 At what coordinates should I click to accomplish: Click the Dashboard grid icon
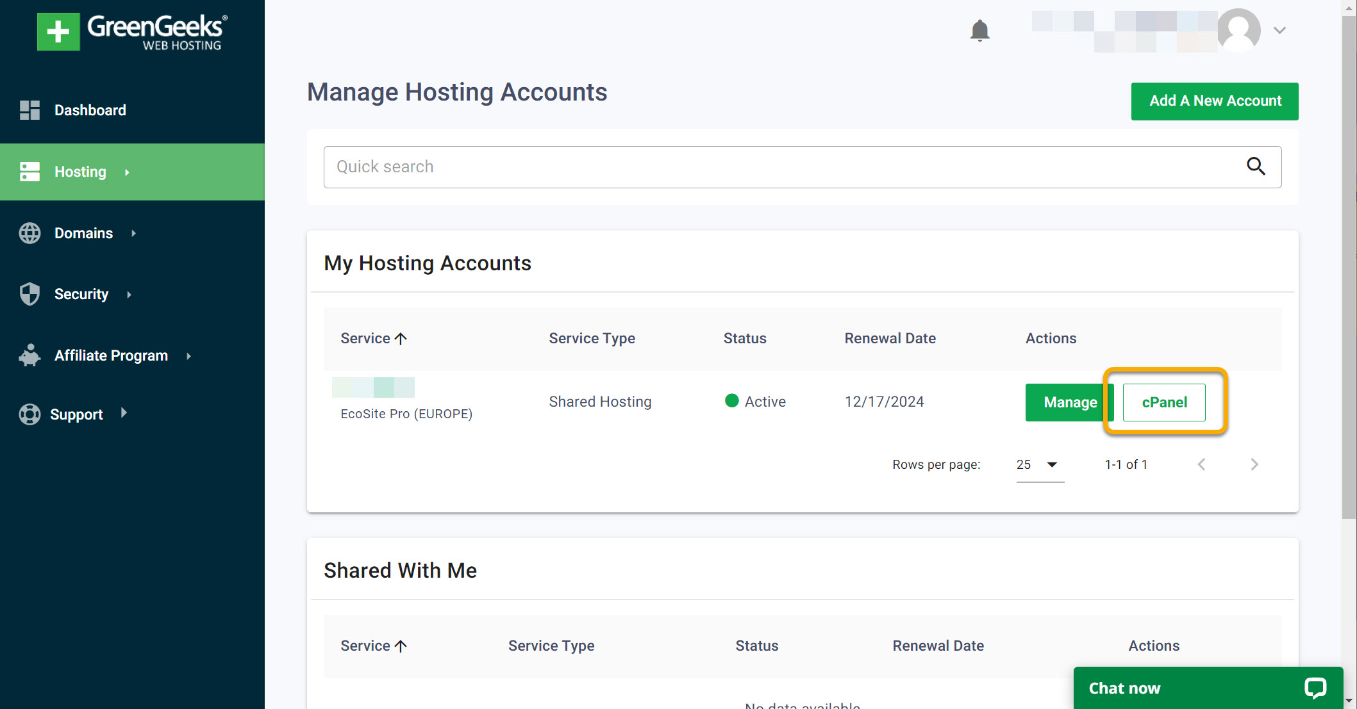(29, 110)
